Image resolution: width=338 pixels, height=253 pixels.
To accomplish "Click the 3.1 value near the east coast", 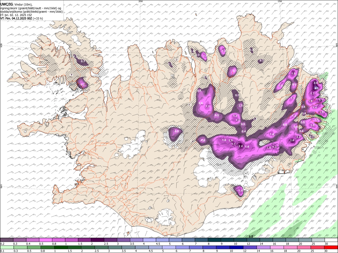I will (x=321, y=100).
